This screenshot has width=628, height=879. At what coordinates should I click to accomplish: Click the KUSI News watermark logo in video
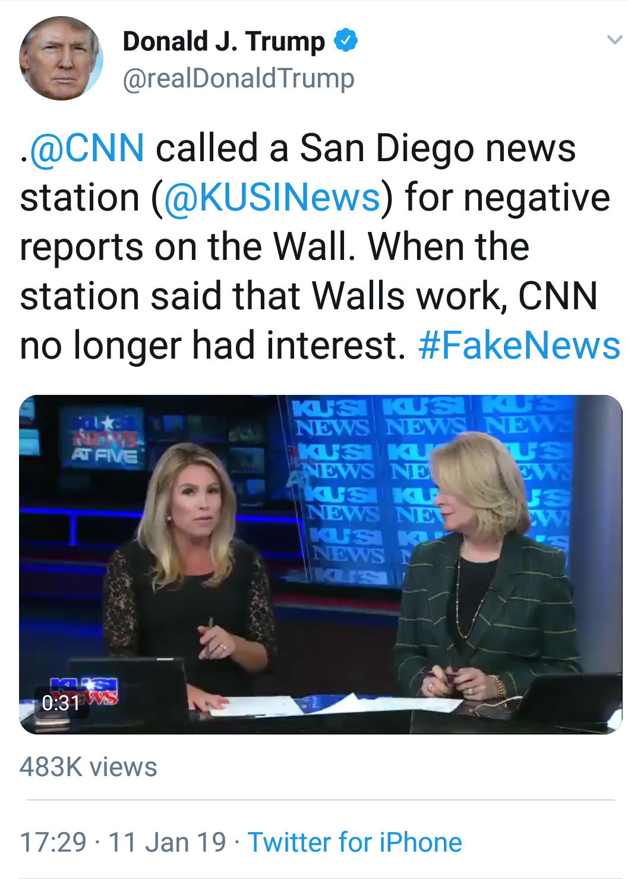tap(98, 690)
